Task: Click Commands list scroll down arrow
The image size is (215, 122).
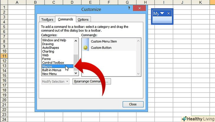Action: pyautogui.click(x=138, y=74)
